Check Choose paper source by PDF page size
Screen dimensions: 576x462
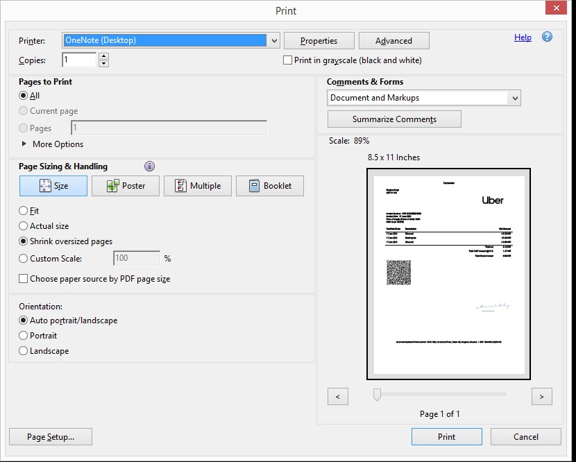tap(23, 279)
